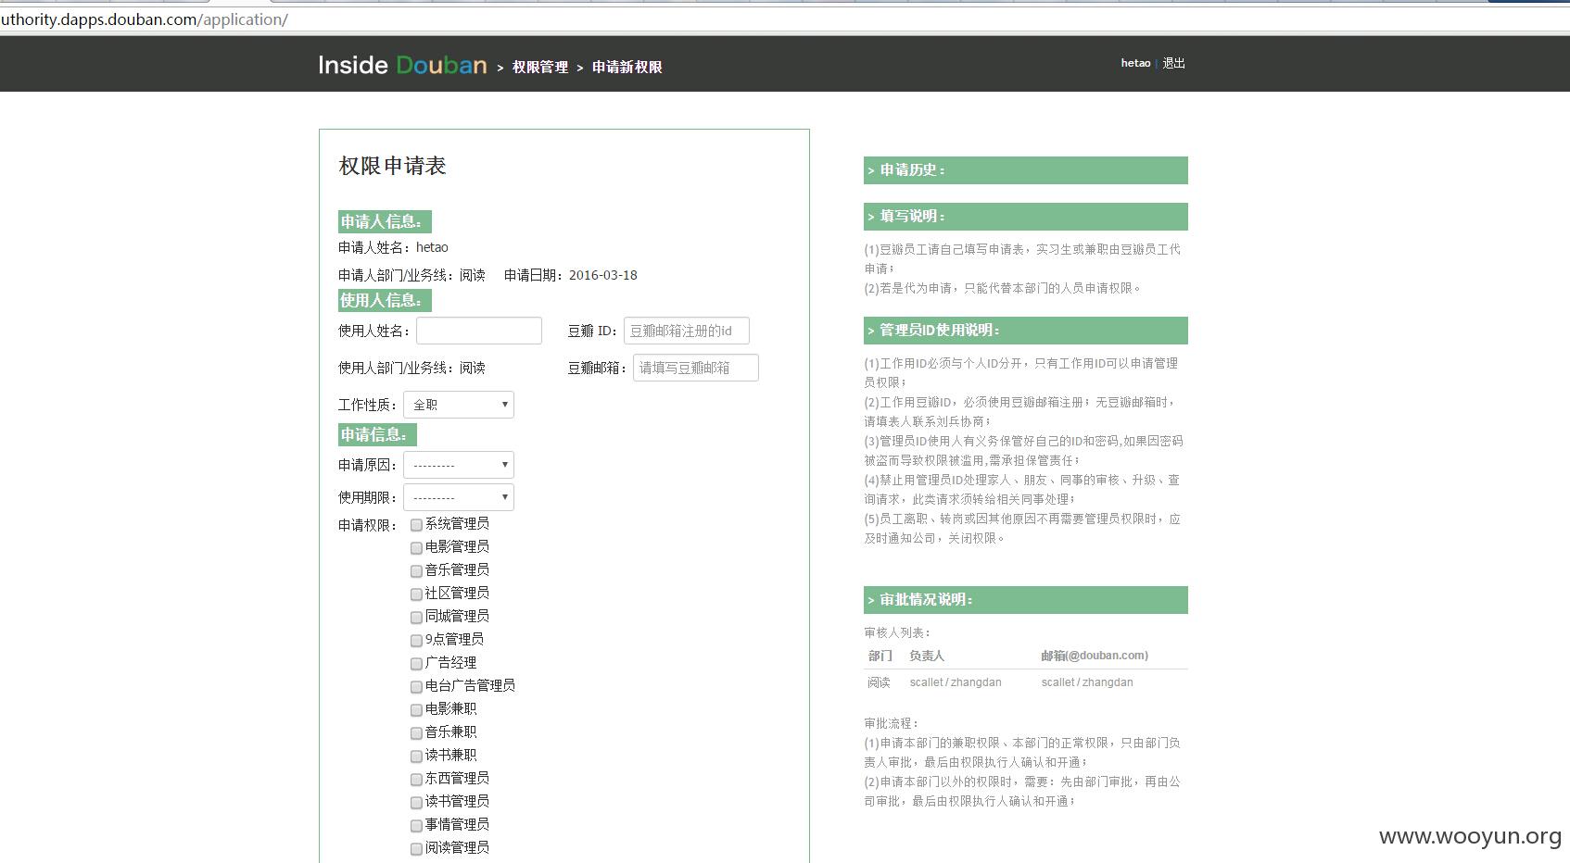Collapse the 审批情况说明 section header
Viewport: 1570px width, 863px height.
click(x=1026, y=600)
